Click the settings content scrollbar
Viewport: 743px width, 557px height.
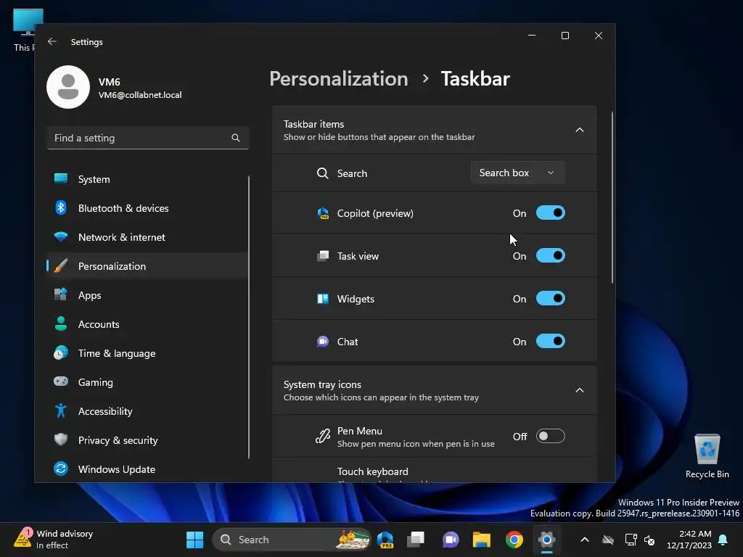tap(612, 198)
